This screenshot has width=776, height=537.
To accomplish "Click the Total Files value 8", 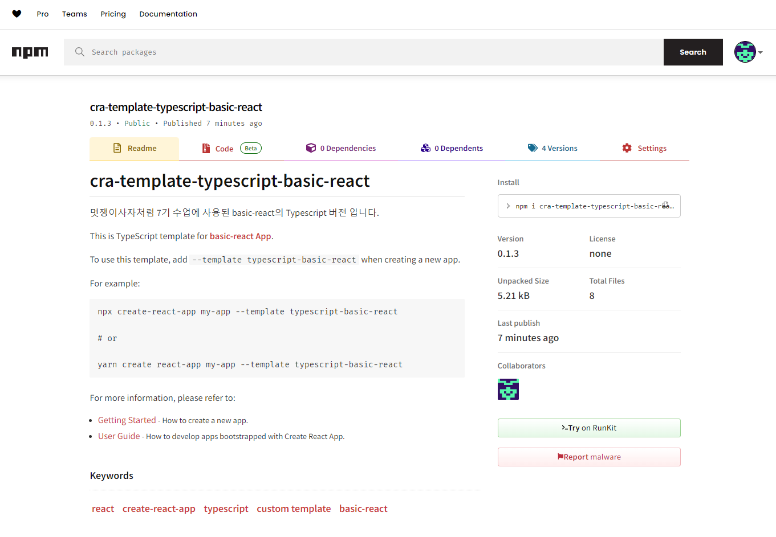I will 592,296.
